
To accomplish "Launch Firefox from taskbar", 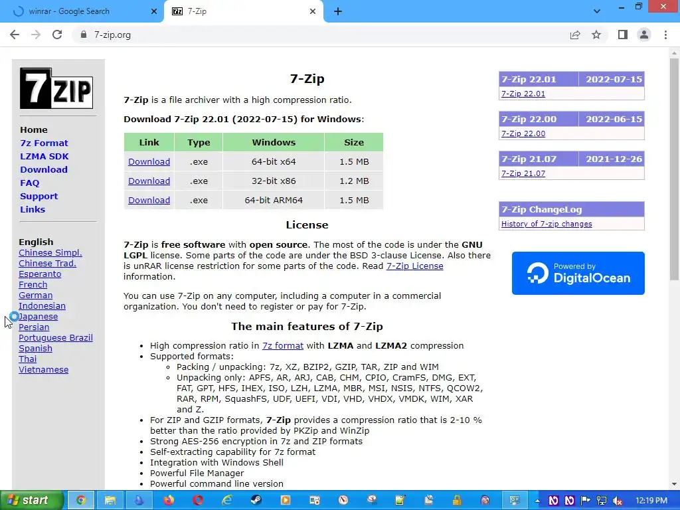I will click(x=168, y=501).
